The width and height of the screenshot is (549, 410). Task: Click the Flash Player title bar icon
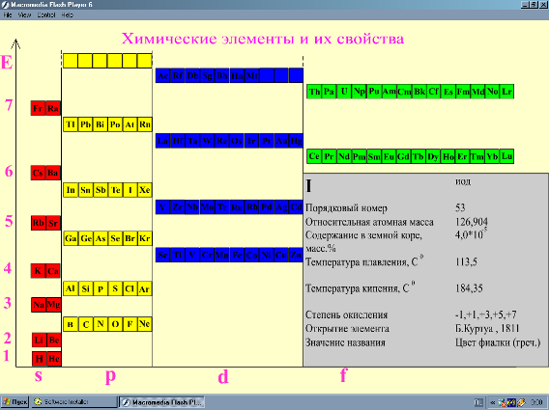[x=5, y=5]
